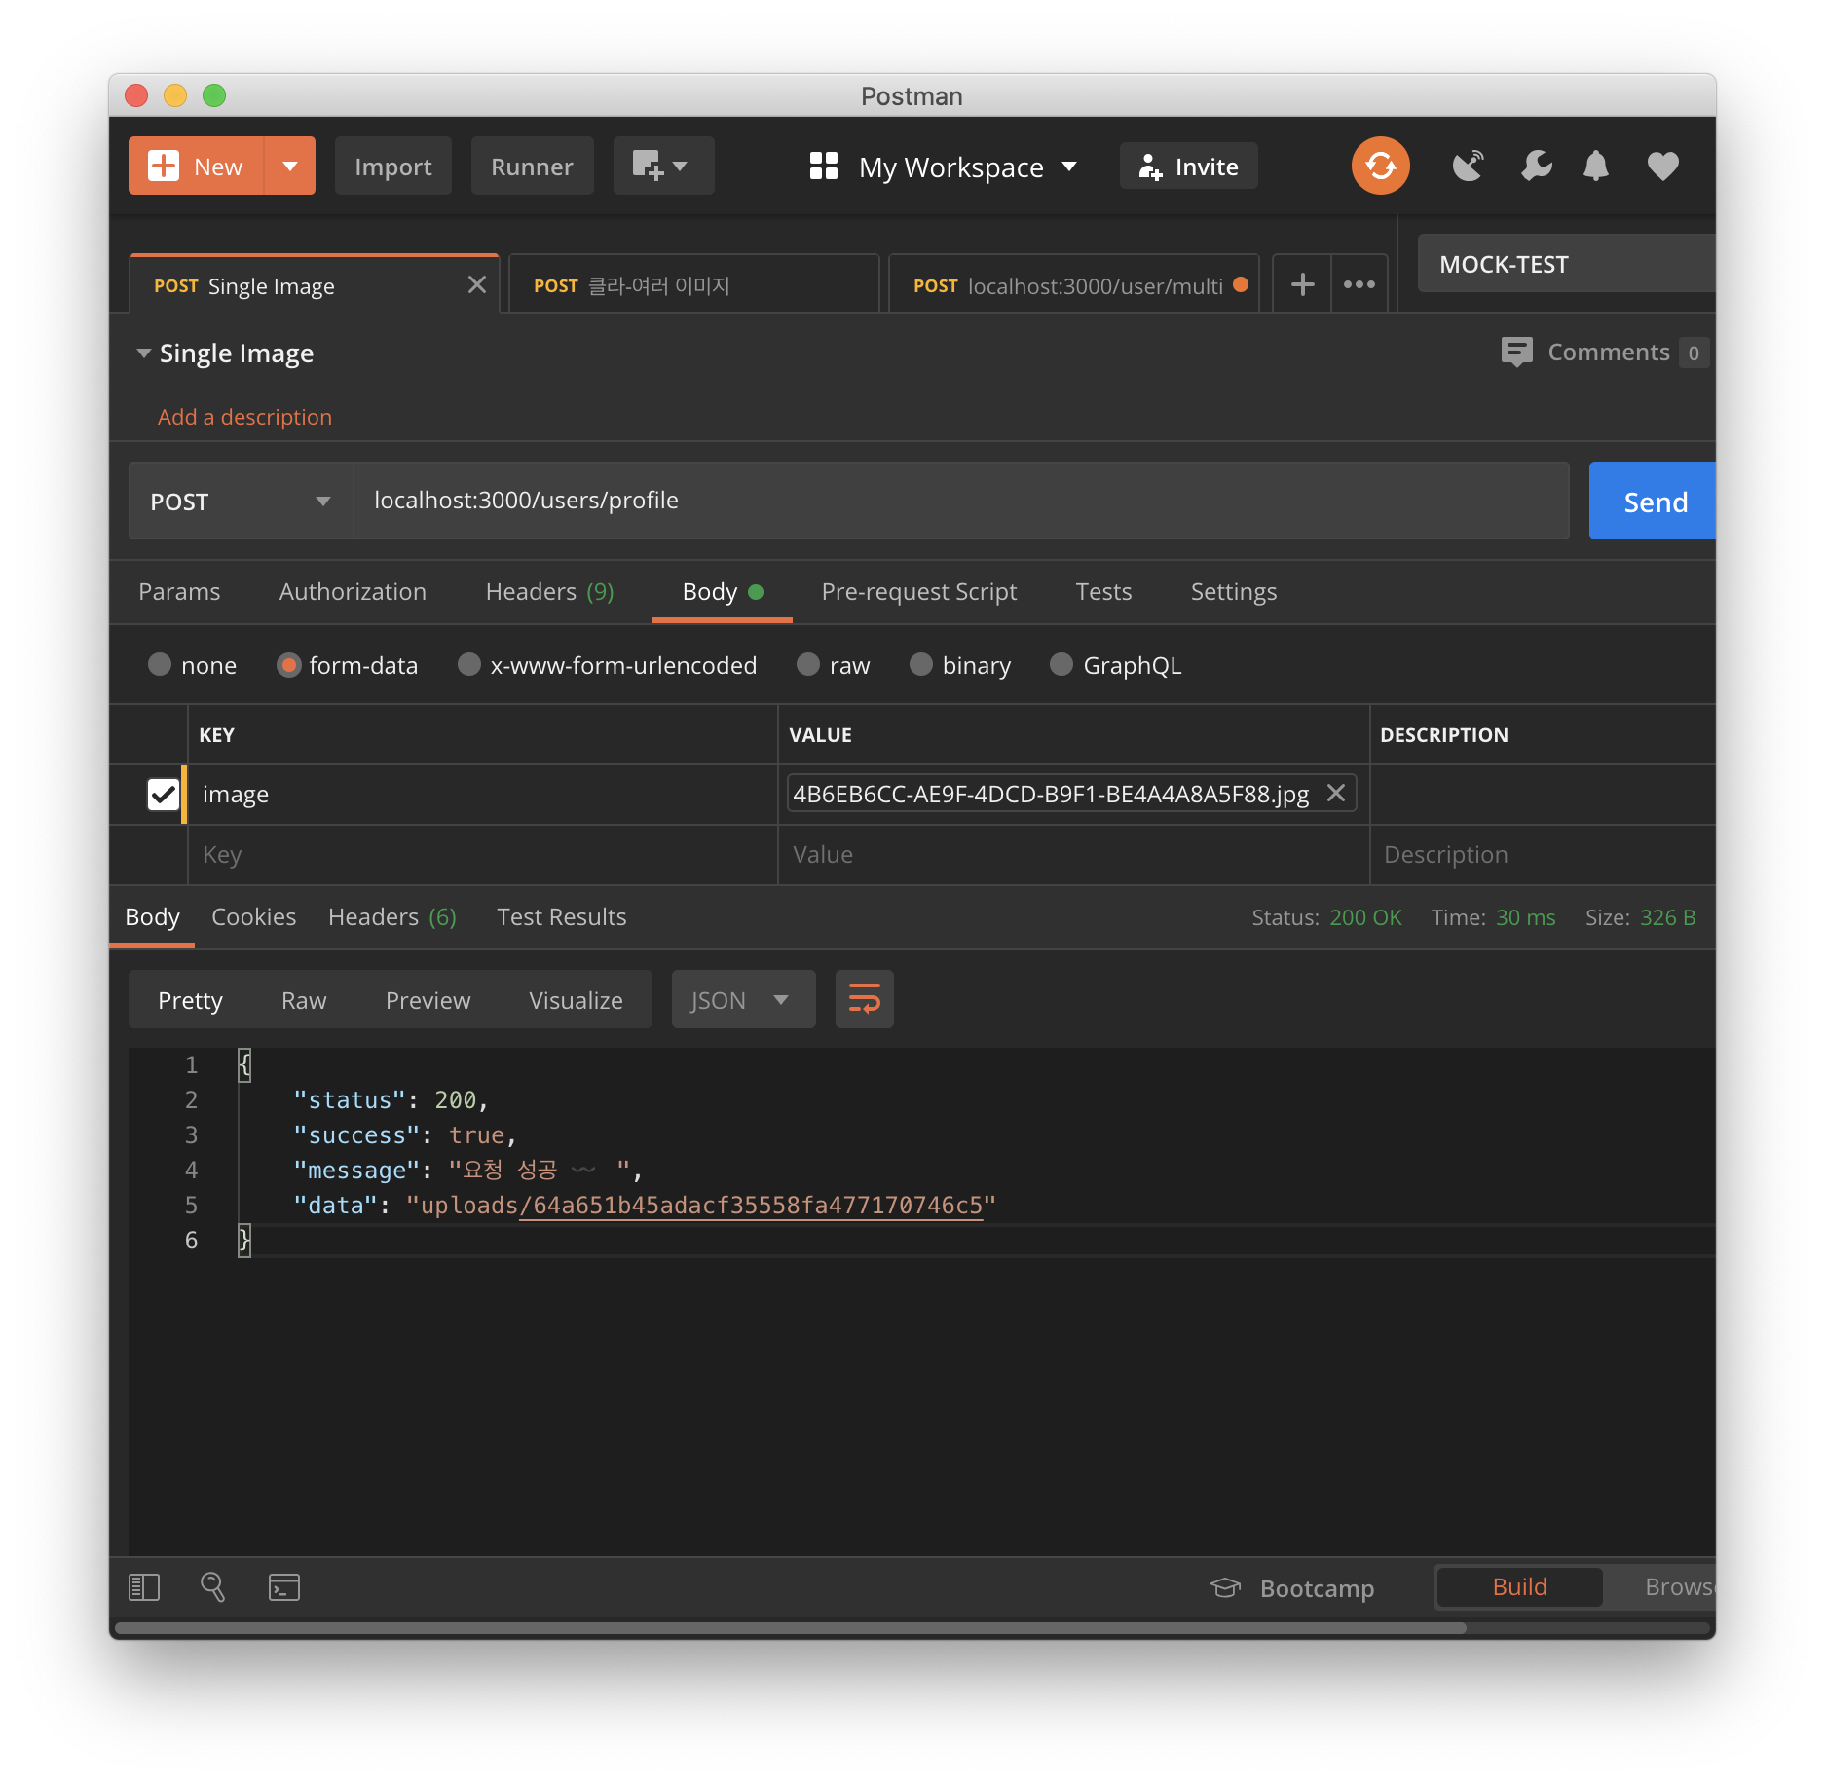Image resolution: width=1825 pixels, height=1784 pixels.
Task: Open settings wrench icon
Action: (1536, 166)
